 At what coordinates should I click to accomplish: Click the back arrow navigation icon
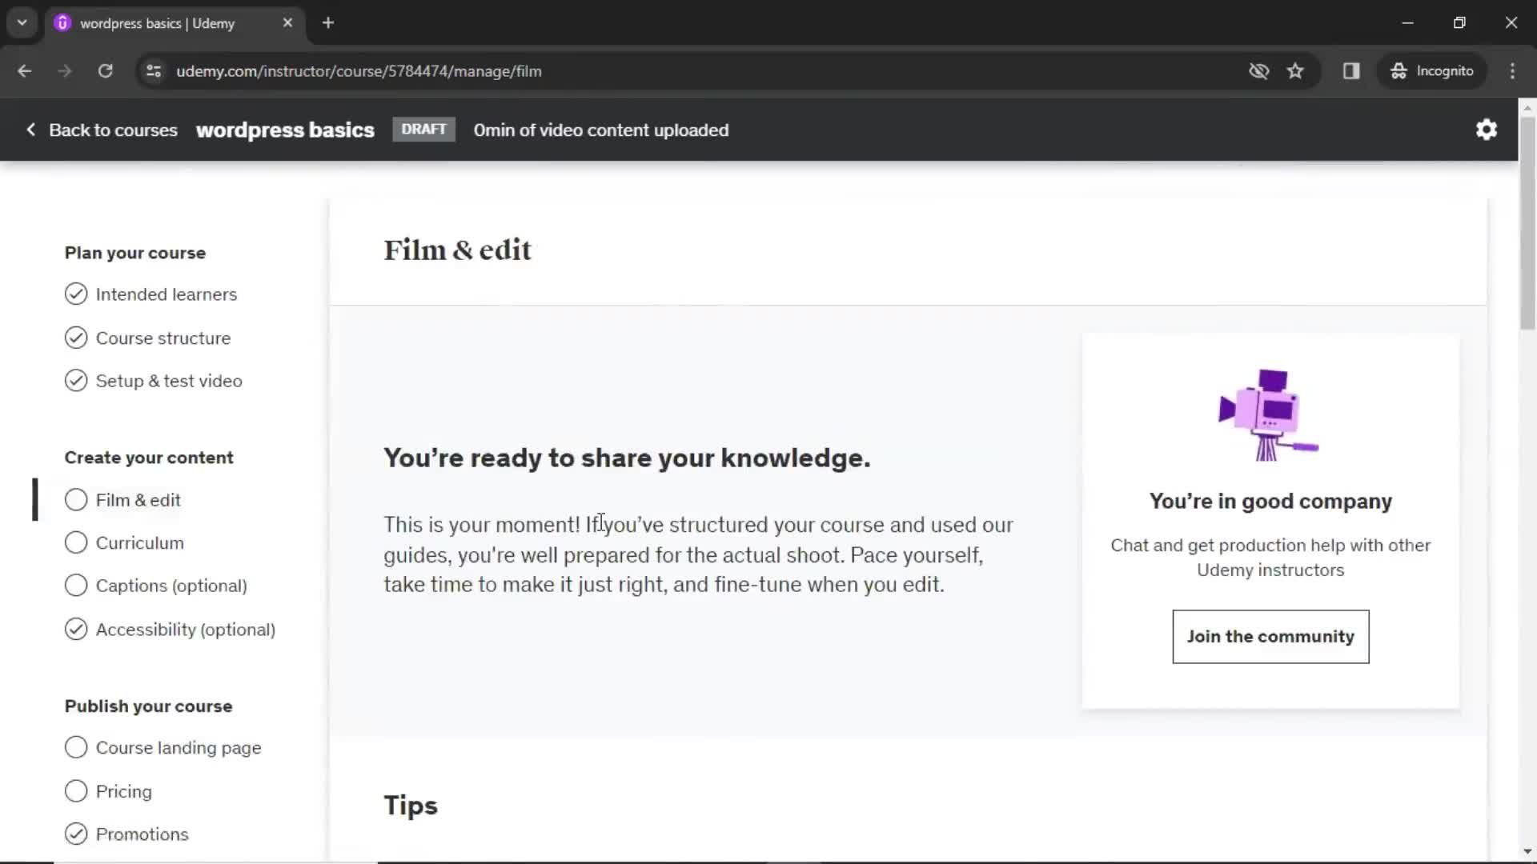coord(26,70)
